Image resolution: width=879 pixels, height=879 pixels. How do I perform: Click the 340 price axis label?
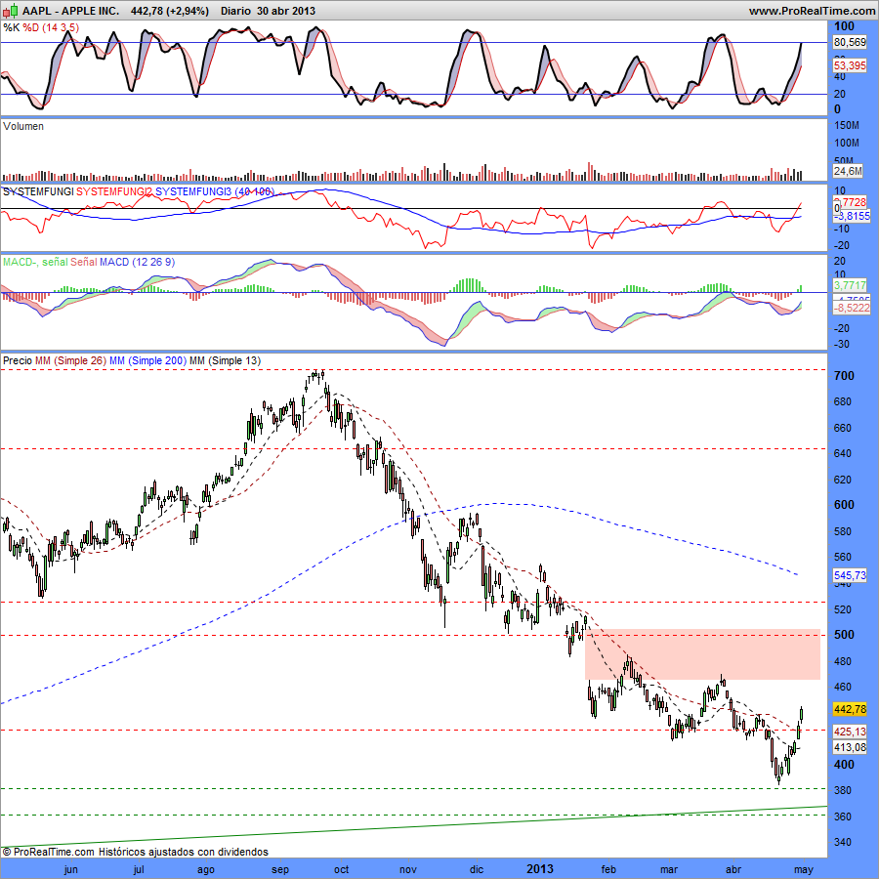(x=843, y=842)
